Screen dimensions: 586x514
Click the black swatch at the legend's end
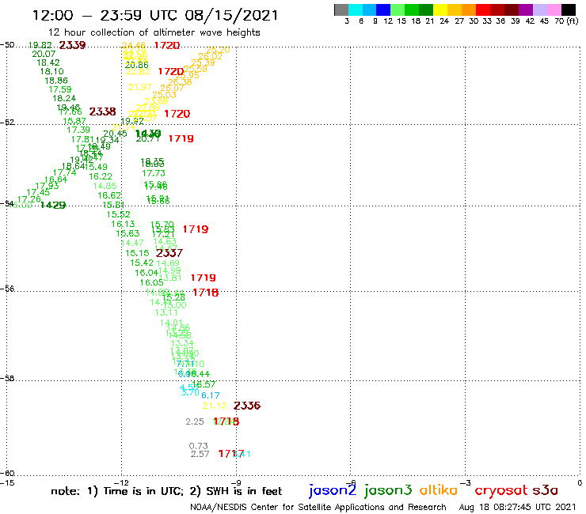(x=569, y=9)
